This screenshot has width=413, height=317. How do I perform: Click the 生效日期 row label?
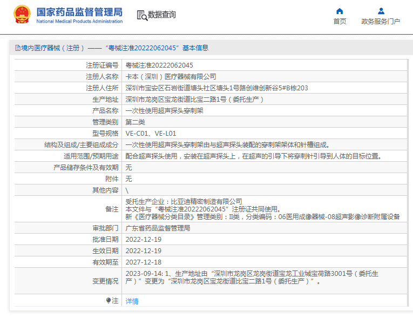click(105, 251)
